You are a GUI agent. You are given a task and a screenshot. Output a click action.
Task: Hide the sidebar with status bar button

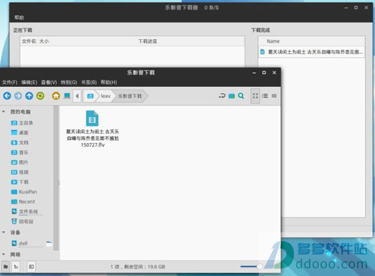coord(31,267)
